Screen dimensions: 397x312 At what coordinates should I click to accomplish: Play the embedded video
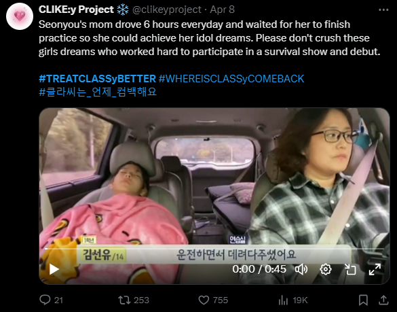(54, 269)
